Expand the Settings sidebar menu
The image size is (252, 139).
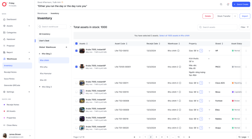(29, 92)
